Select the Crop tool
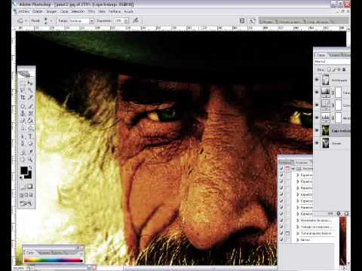The height and width of the screenshot is (271, 362). click(x=23, y=97)
